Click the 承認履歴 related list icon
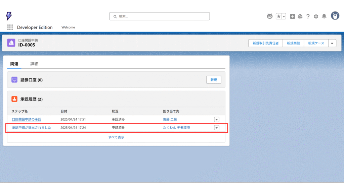The width and height of the screenshot is (344, 193). pos(14,99)
